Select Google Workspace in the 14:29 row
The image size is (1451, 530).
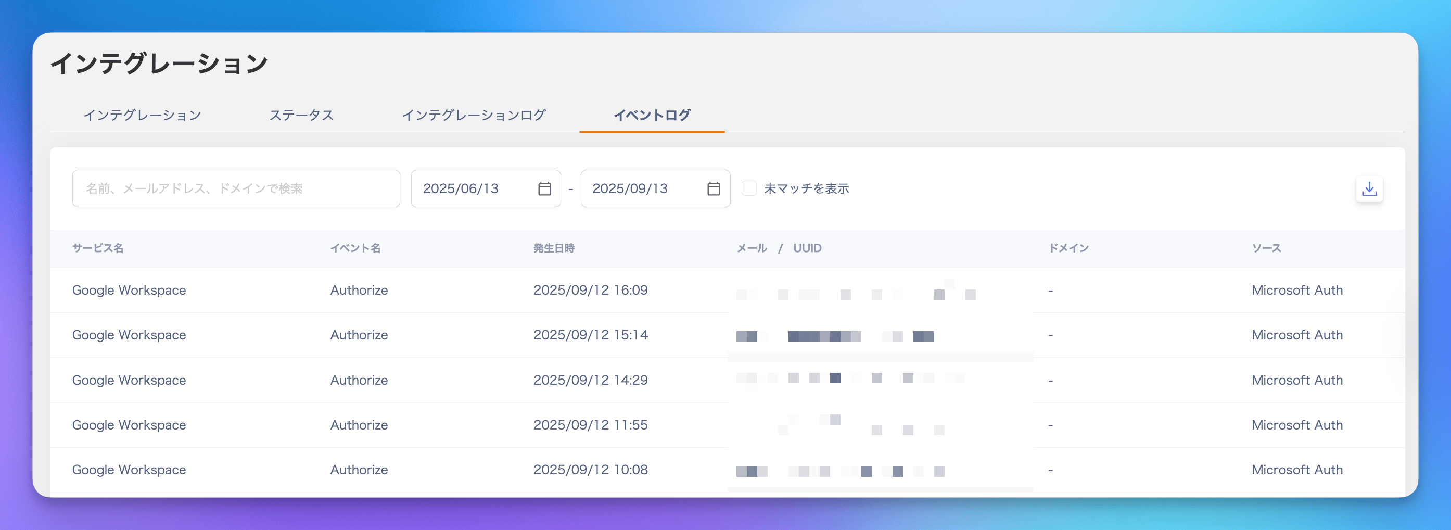pyautogui.click(x=129, y=380)
